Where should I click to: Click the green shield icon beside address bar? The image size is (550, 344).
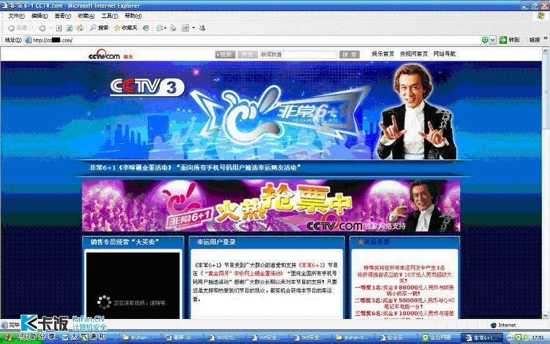tap(485, 40)
